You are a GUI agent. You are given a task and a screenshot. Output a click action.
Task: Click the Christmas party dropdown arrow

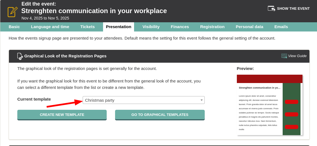pyautogui.click(x=201, y=100)
